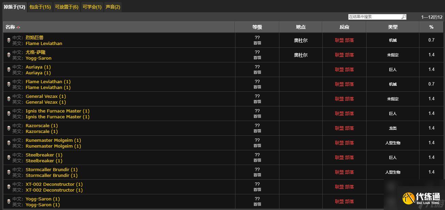Sort results by % drop rate header
Viewport: 445px width, 210px height.
pos(431,27)
